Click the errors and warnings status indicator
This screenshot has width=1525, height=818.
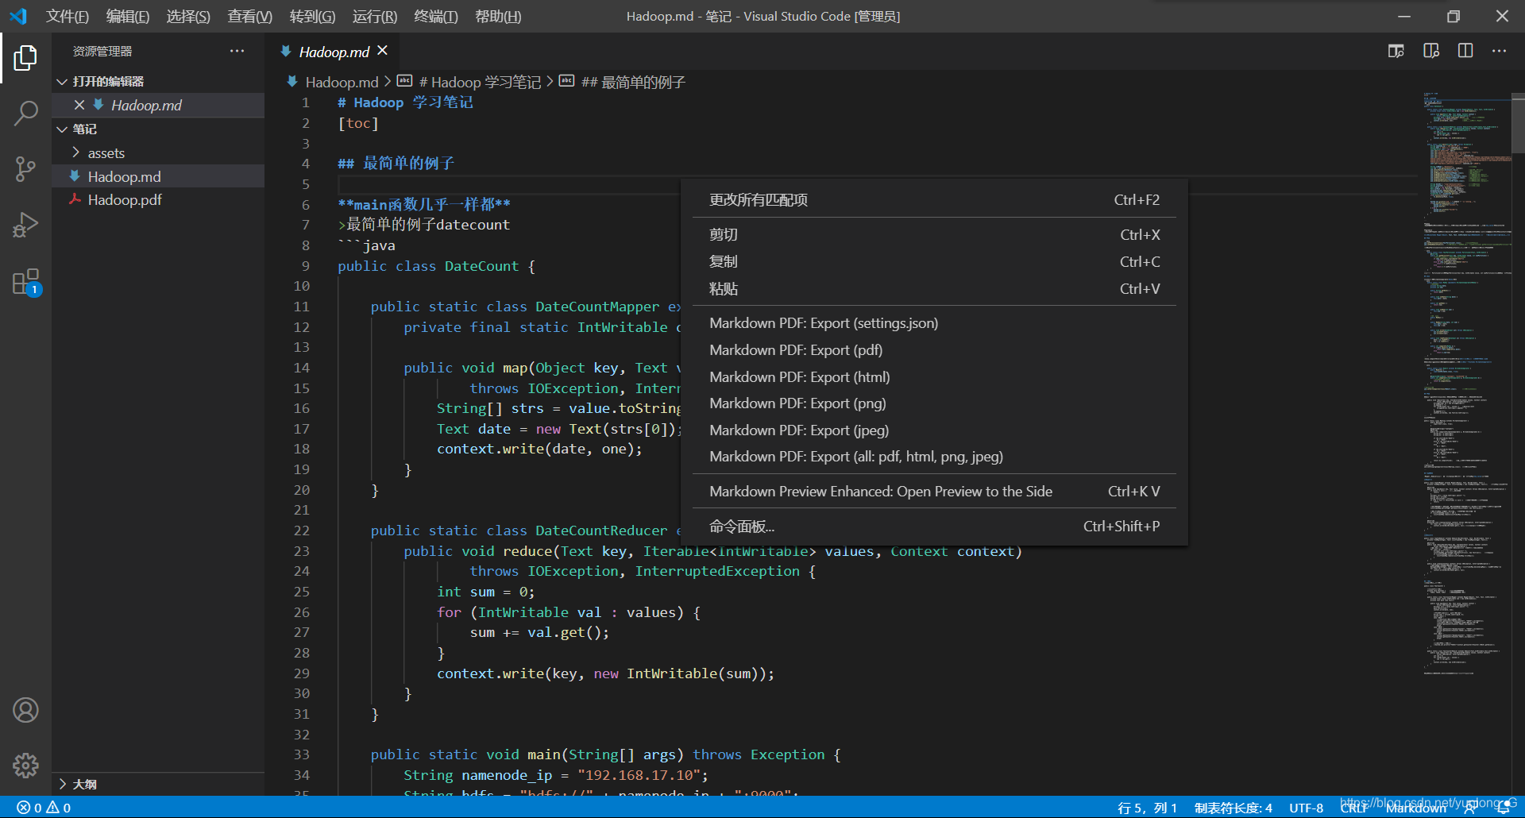[44, 808]
